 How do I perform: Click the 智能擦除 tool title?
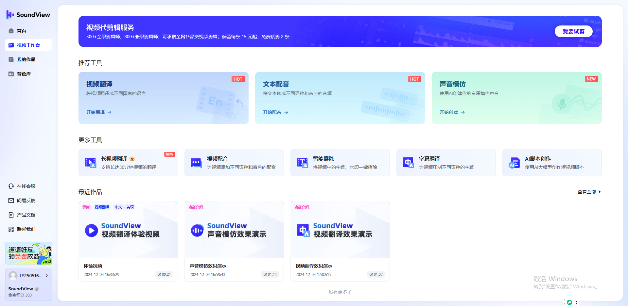coord(323,159)
